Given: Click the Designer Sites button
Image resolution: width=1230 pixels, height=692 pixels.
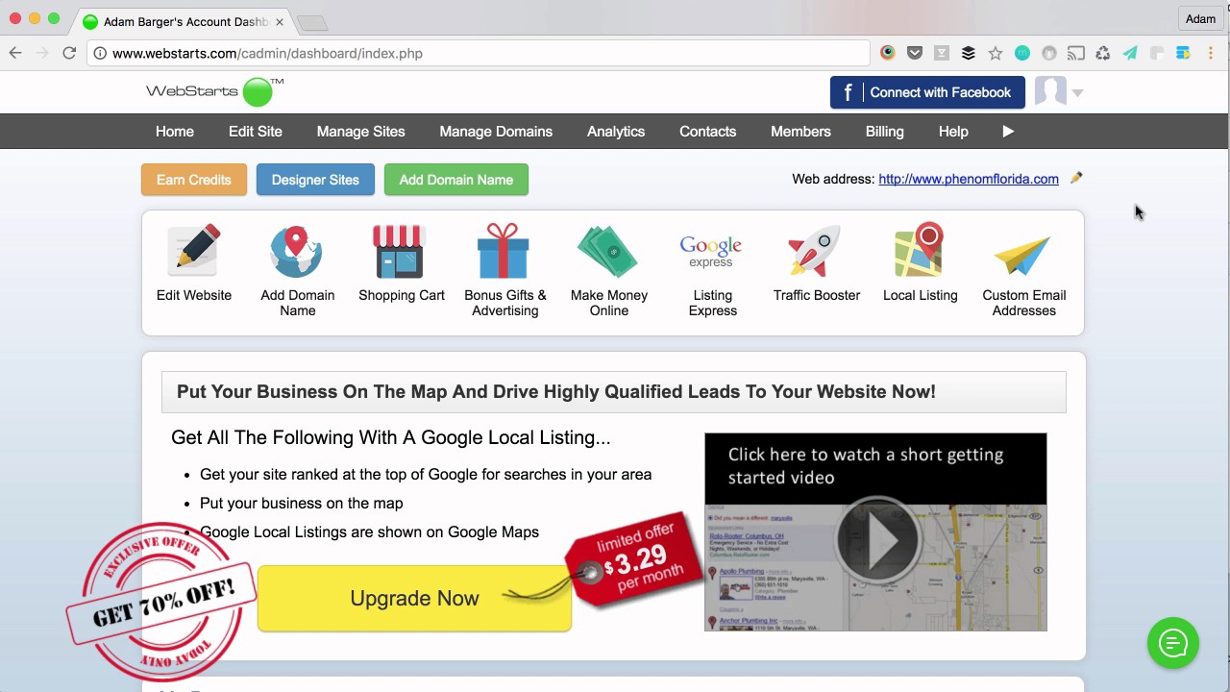Looking at the screenshot, I should (x=315, y=180).
